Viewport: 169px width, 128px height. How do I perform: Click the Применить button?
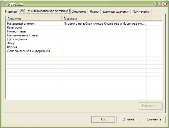pos(153,119)
